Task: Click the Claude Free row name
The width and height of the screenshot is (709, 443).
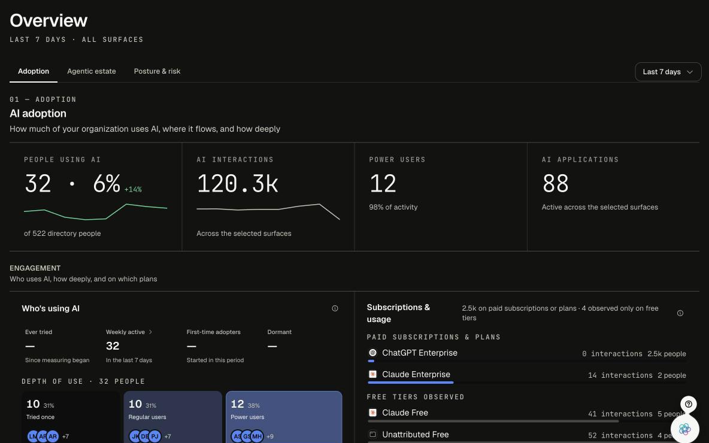Action: pyautogui.click(x=405, y=412)
